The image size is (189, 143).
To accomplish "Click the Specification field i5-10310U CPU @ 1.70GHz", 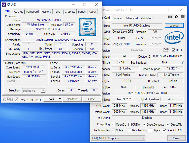I will (x=60, y=40).
